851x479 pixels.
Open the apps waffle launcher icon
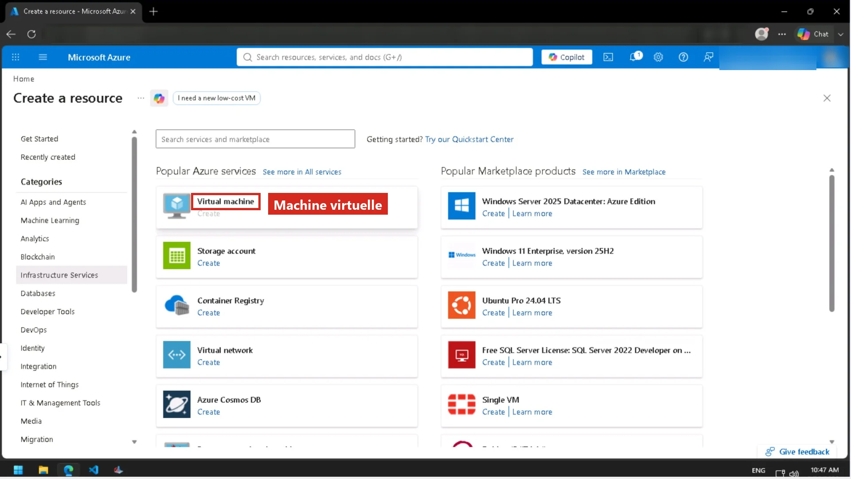pyautogui.click(x=16, y=57)
